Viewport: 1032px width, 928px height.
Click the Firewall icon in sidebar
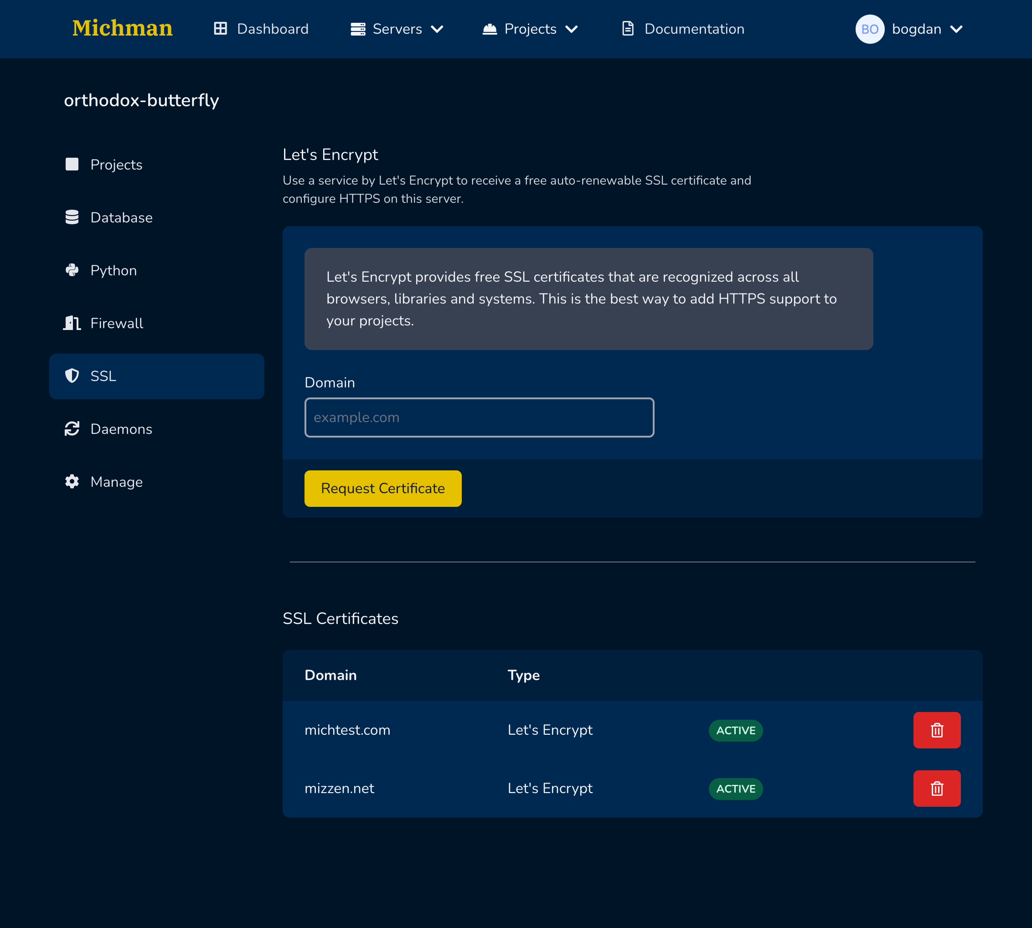click(72, 323)
